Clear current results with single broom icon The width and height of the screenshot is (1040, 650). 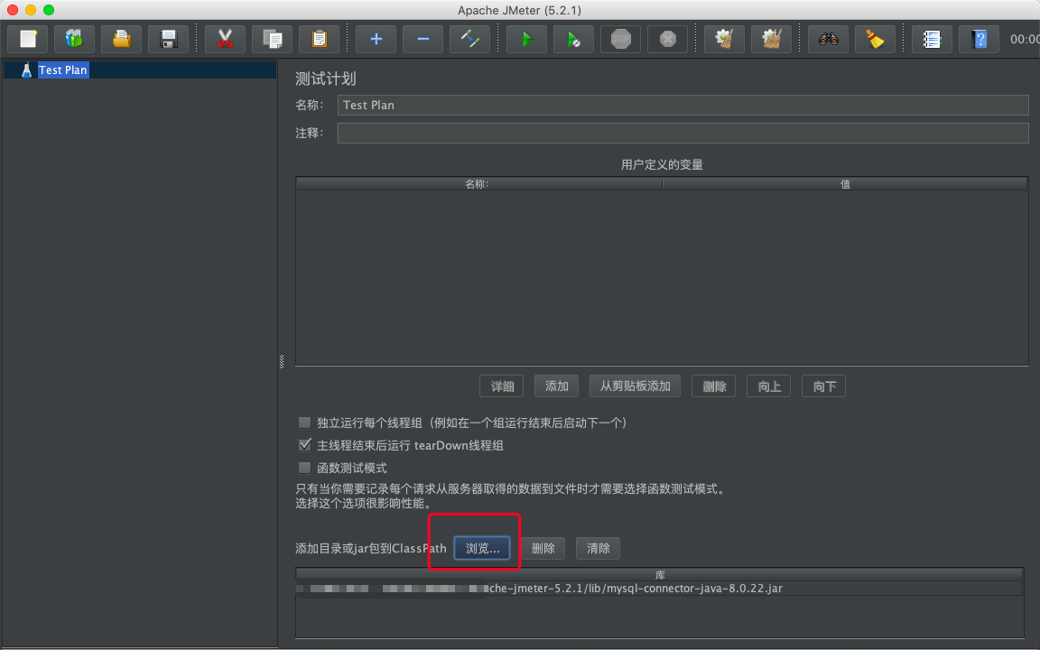click(x=724, y=39)
